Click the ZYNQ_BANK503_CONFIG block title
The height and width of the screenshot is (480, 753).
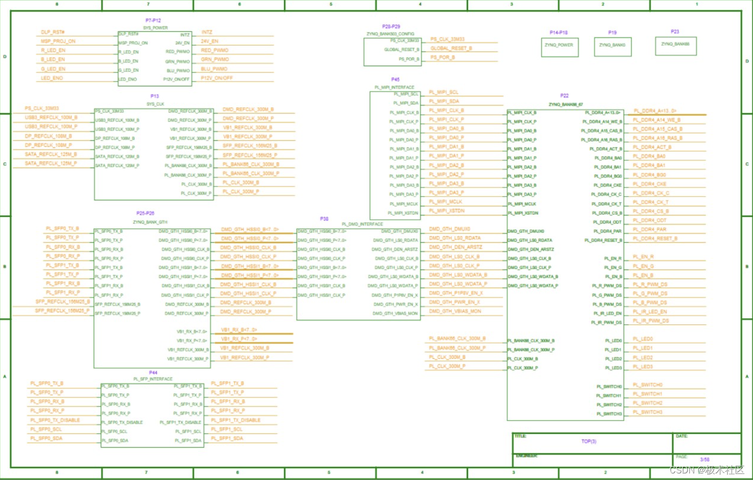(390, 34)
